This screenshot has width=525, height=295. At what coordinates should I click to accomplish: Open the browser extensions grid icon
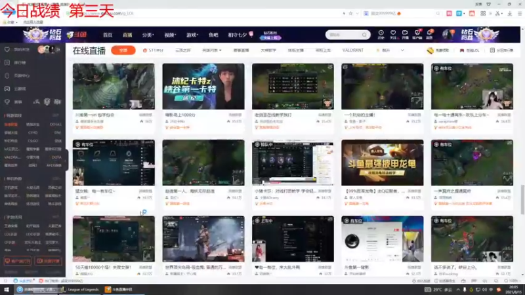coord(483,13)
